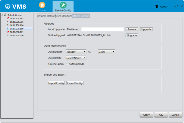The height and width of the screenshot is (123, 184).
Task: Open the AutoDelete dropdown showing DeleteNever
Action: (x=76, y=58)
